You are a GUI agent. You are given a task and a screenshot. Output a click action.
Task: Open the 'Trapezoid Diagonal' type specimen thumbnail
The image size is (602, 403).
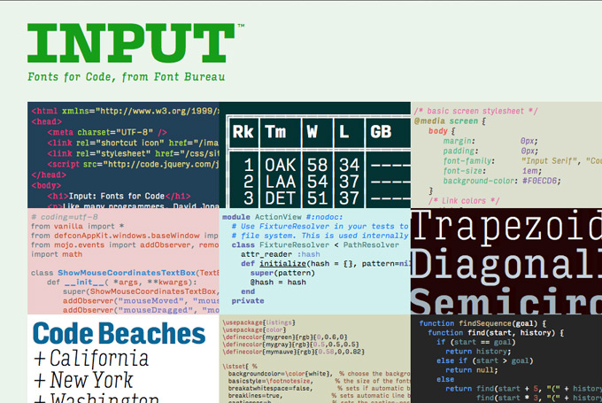tap(506, 261)
